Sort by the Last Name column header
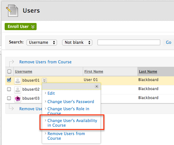The image size is (174, 145). tap(148, 71)
